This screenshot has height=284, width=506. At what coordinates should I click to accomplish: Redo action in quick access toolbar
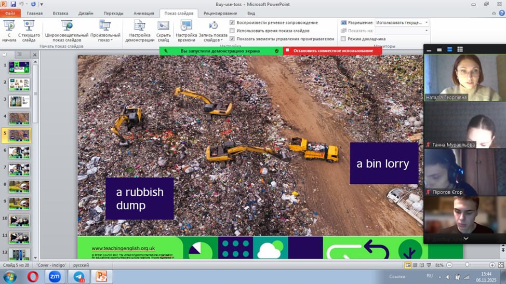point(33,4)
